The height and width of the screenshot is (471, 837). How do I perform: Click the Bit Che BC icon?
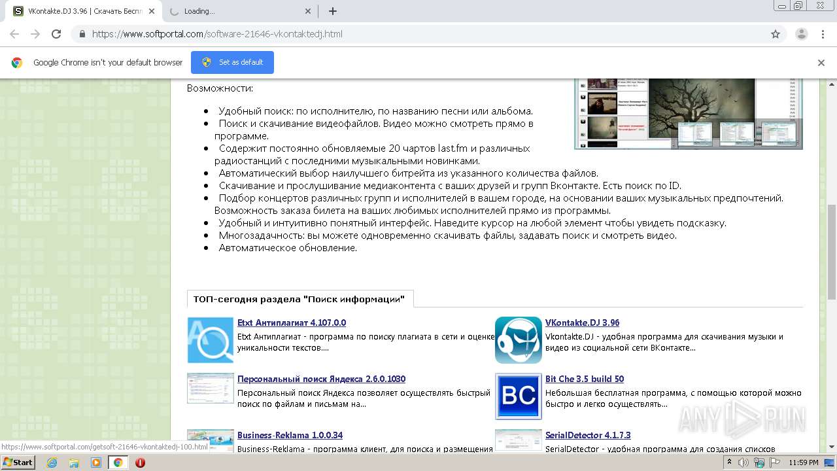tap(519, 396)
